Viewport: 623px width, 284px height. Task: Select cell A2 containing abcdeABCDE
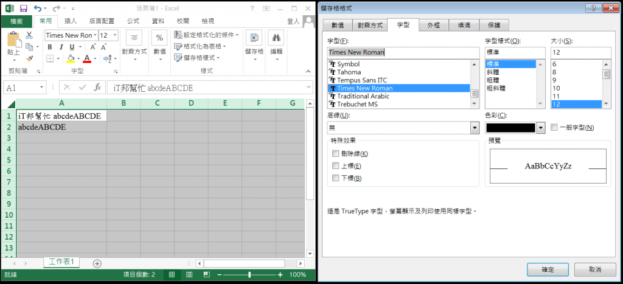[x=61, y=127]
